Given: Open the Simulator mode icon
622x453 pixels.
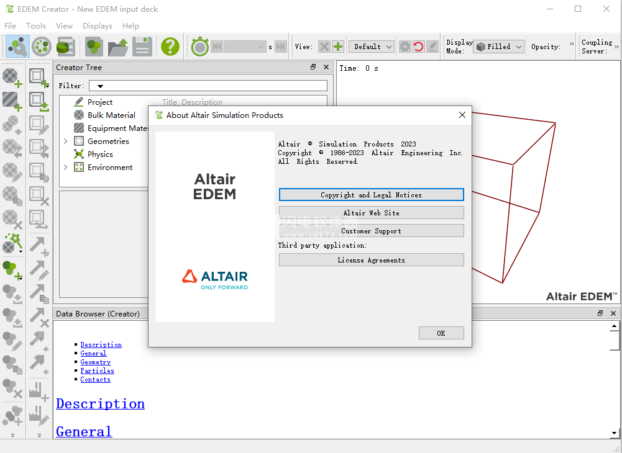Looking at the screenshot, I should 42,47.
